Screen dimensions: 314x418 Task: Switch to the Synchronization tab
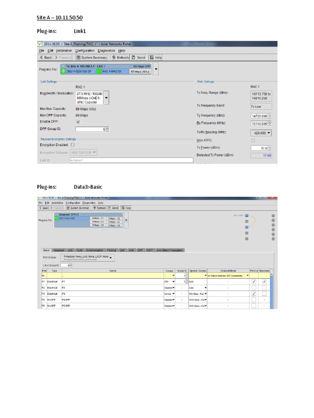(x=94, y=250)
